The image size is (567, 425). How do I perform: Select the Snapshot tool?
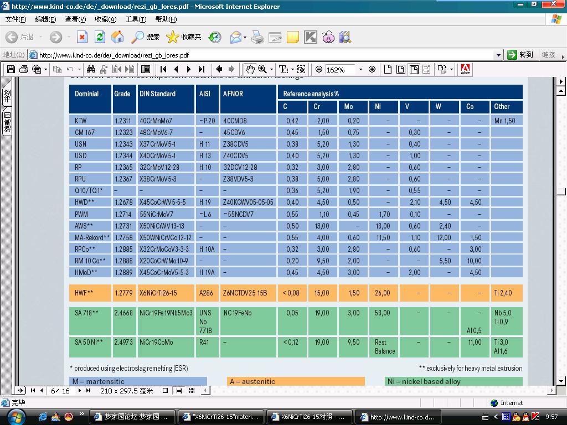[301, 69]
